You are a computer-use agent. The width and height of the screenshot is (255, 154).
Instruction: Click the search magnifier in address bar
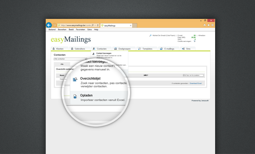93,25
